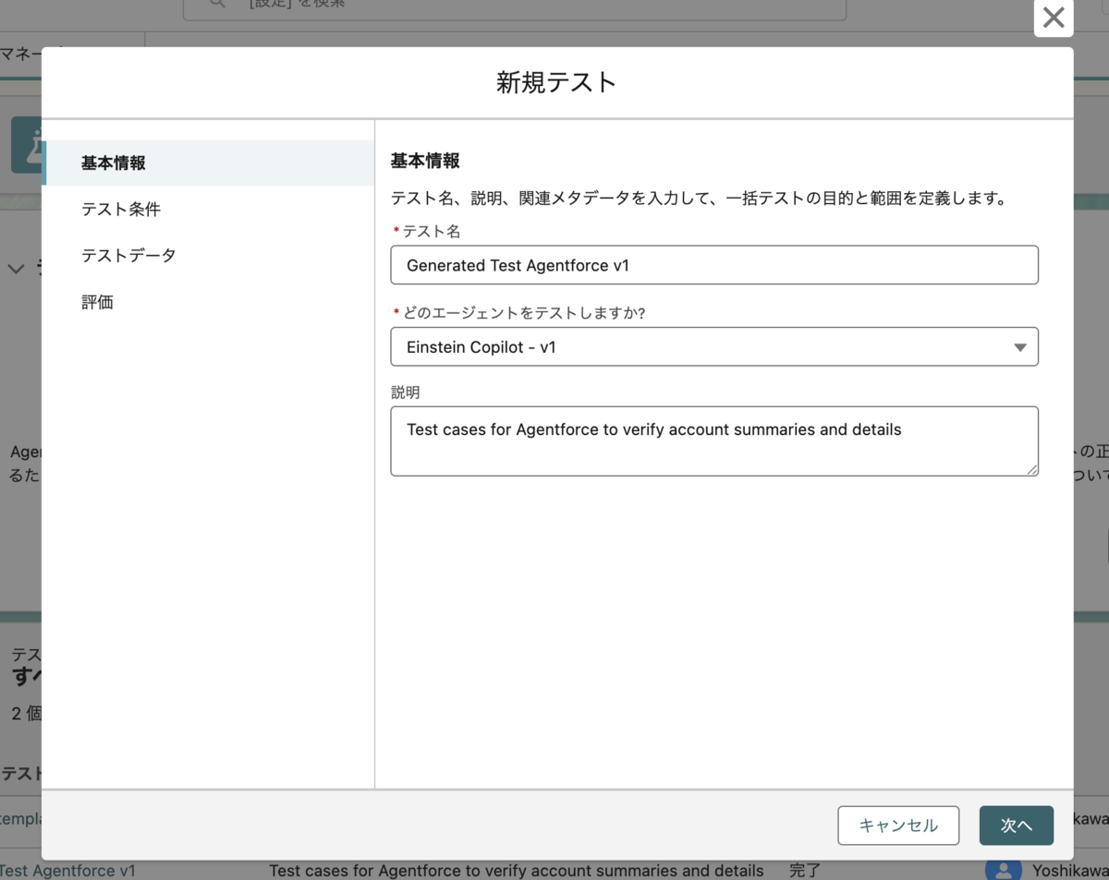
Task: Click the description cell text in background table
Action: [x=517, y=871]
